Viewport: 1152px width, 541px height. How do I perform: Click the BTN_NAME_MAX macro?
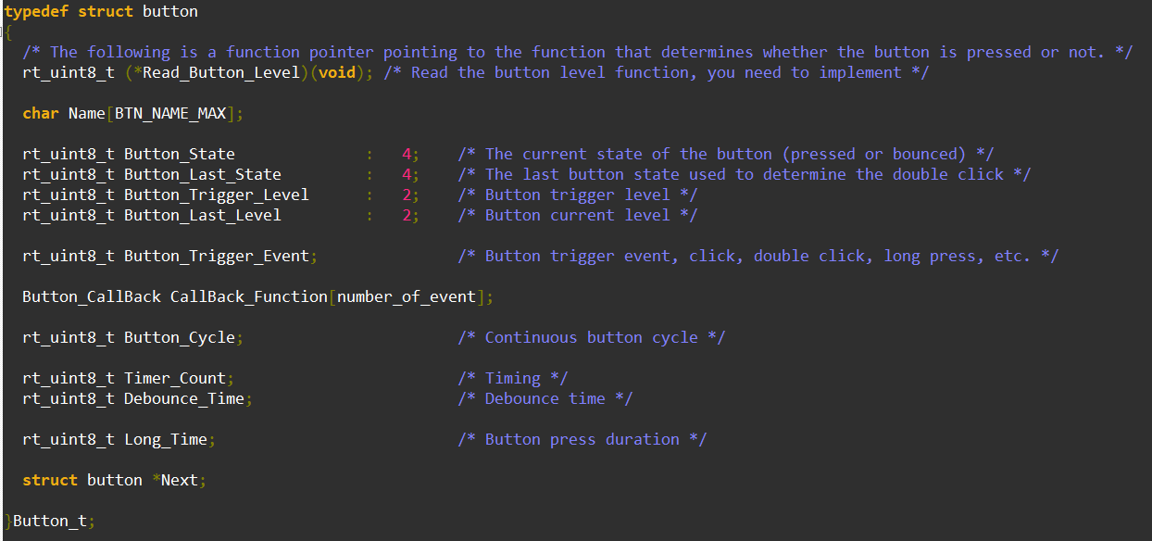(170, 113)
